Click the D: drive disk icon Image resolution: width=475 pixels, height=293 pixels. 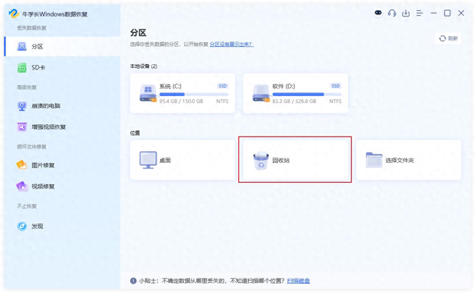coord(261,93)
